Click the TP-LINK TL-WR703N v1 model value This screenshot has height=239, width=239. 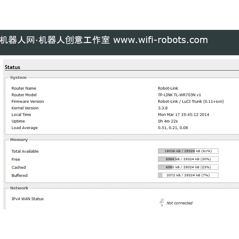tap(179, 95)
